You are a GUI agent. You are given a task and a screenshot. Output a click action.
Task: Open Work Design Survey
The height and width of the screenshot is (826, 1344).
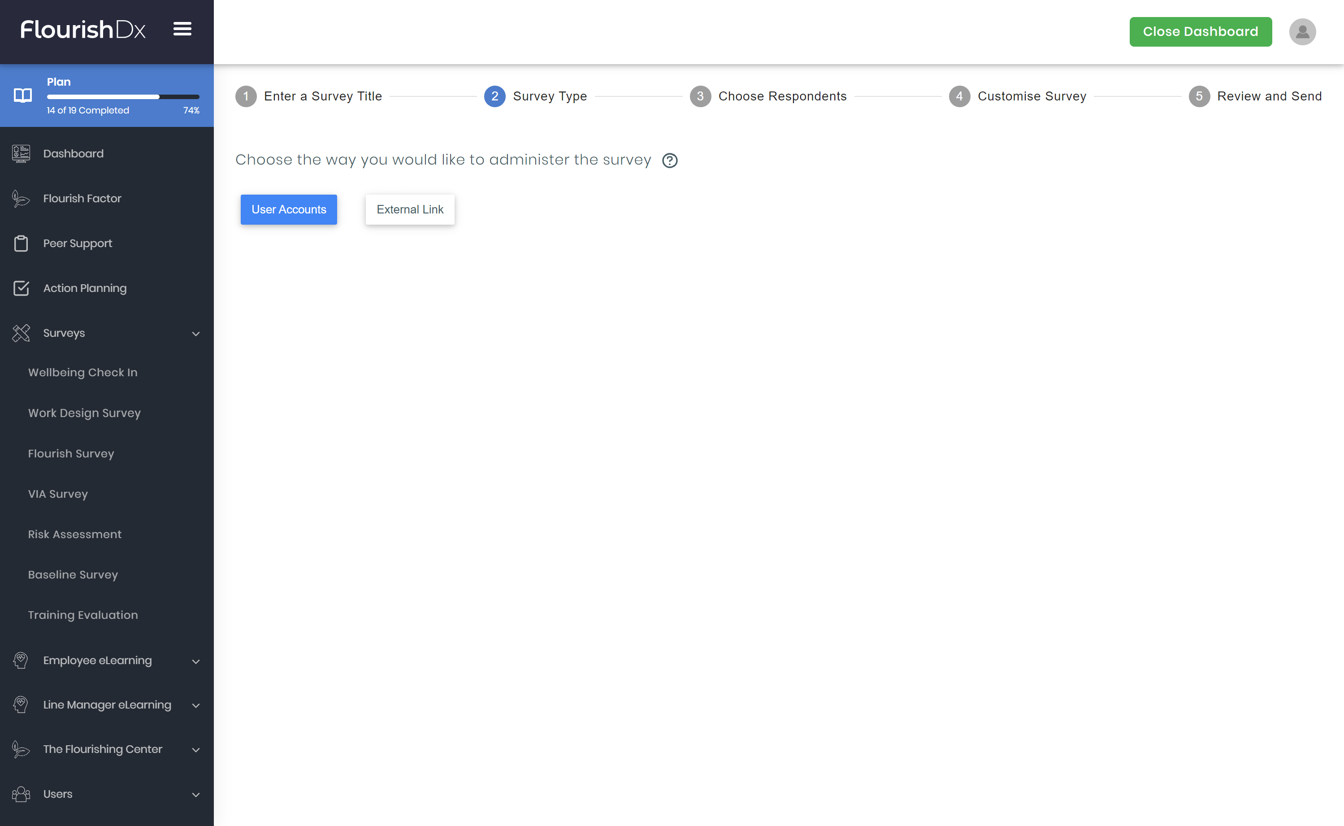coord(84,413)
